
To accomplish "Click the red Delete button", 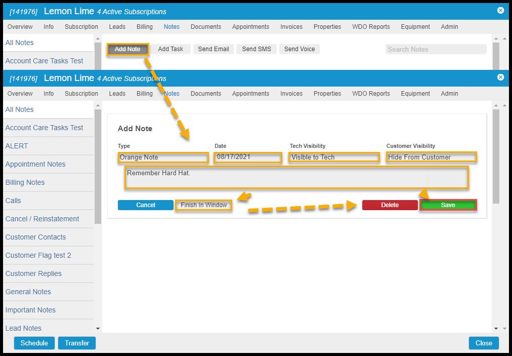I will (390, 205).
